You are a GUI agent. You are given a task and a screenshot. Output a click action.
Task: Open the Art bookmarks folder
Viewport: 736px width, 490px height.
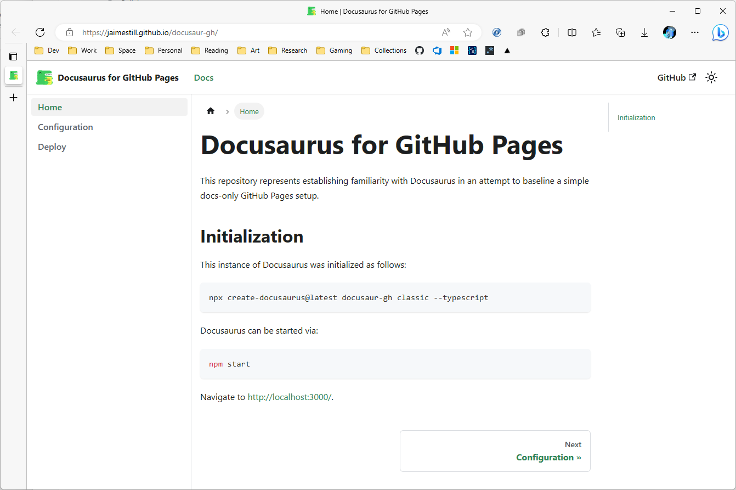[248, 50]
